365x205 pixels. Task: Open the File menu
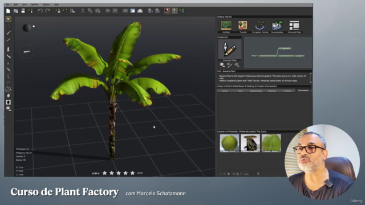pos(7,5)
